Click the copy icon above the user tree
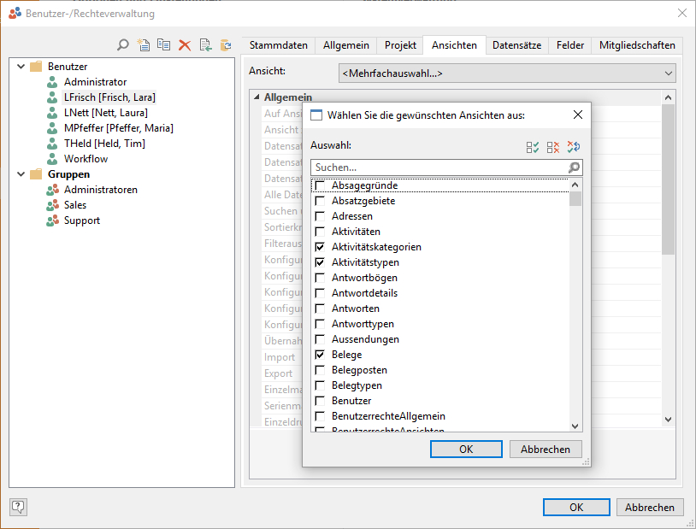The image size is (696, 529). [163, 45]
